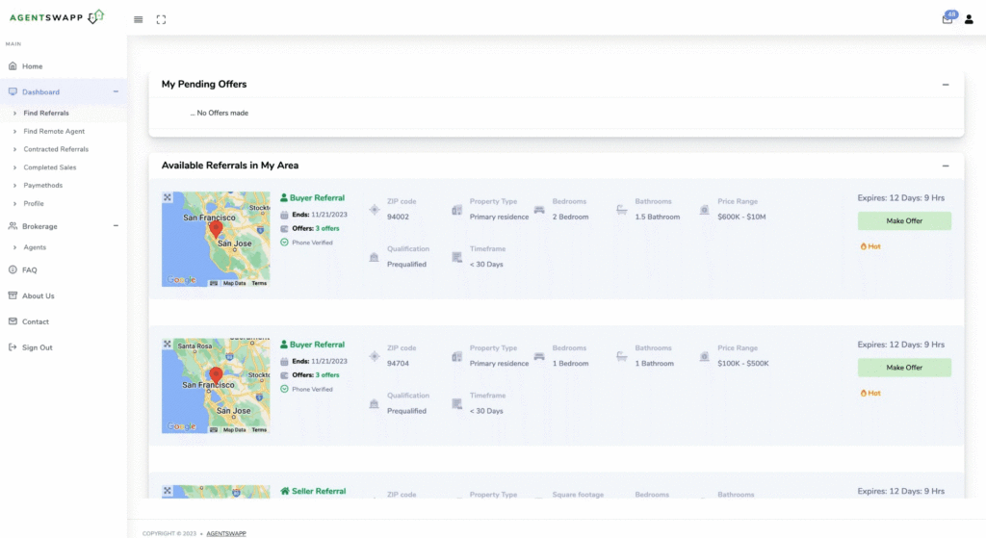
Task: Click the $600K - $10M price range
Action: click(x=741, y=217)
